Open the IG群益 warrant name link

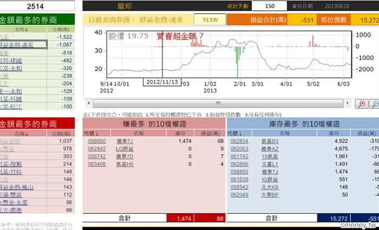click(270, 180)
